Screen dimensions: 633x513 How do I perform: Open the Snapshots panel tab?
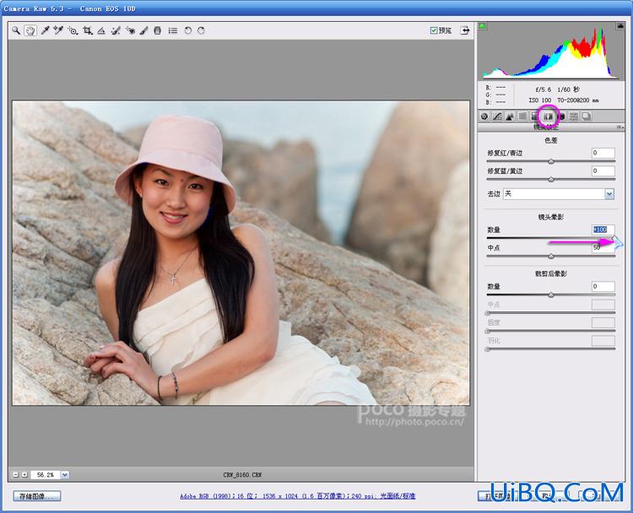[x=587, y=116]
